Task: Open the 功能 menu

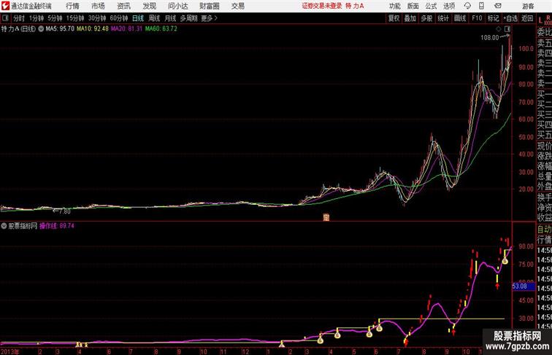Action: (394, 6)
